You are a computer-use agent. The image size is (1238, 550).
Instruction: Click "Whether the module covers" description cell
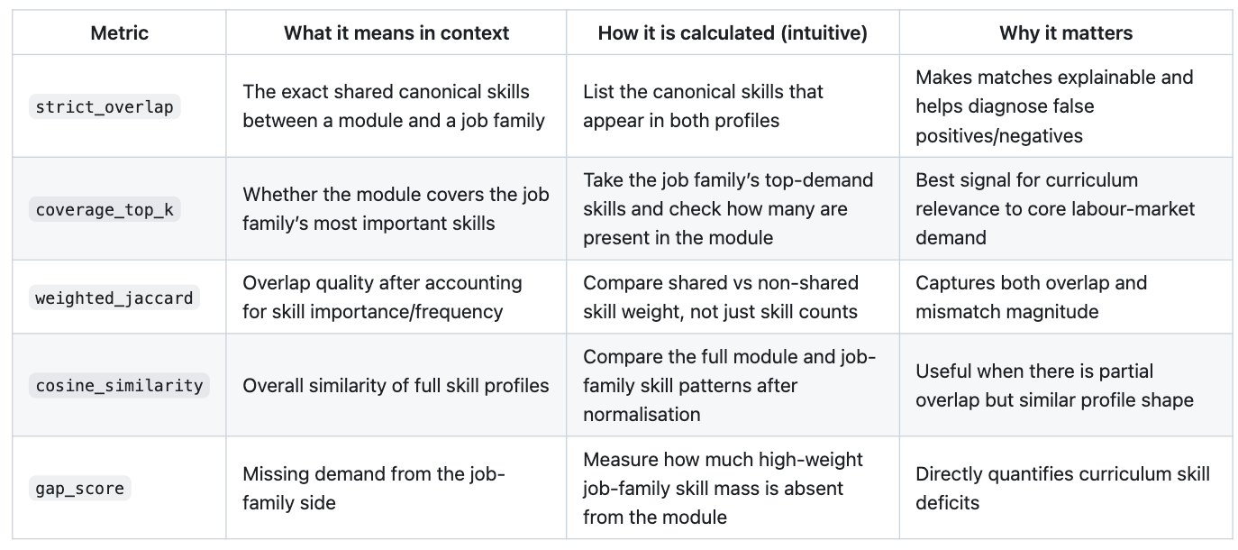(396, 208)
